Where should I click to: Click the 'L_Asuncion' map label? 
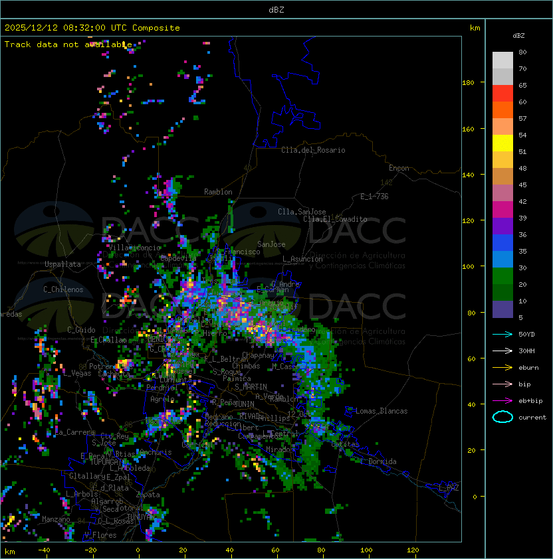tap(302, 259)
